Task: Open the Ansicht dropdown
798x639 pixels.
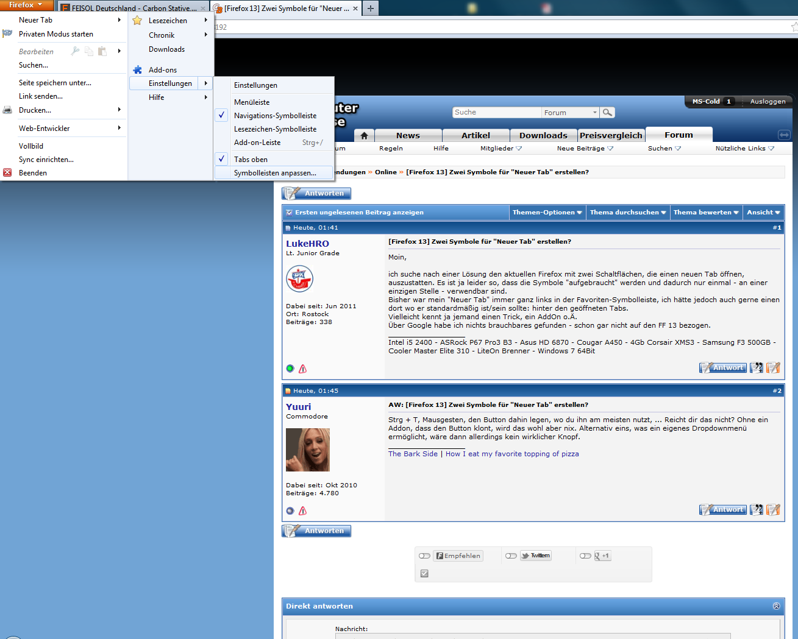Action: (x=763, y=213)
